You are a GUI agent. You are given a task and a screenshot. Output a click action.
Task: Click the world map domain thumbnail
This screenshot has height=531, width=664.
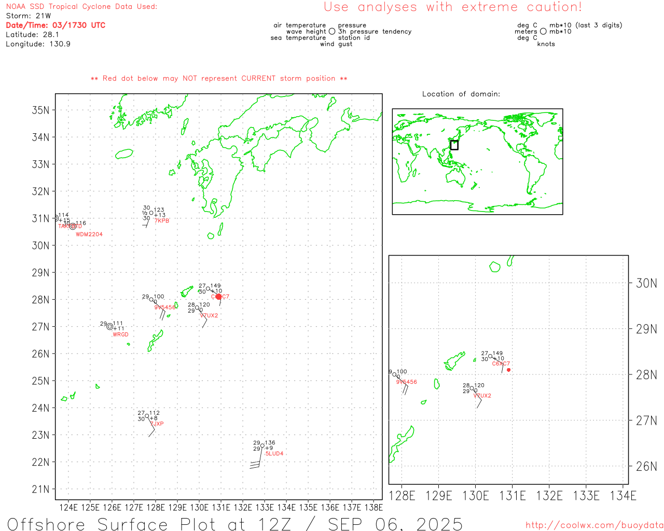pos(477,162)
